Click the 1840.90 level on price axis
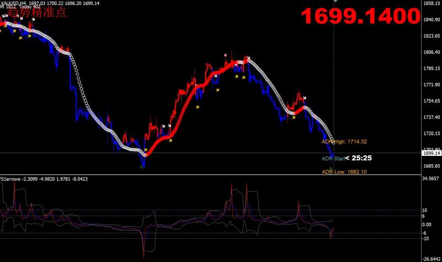The width and height of the screenshot is (442, 262). 430,20
